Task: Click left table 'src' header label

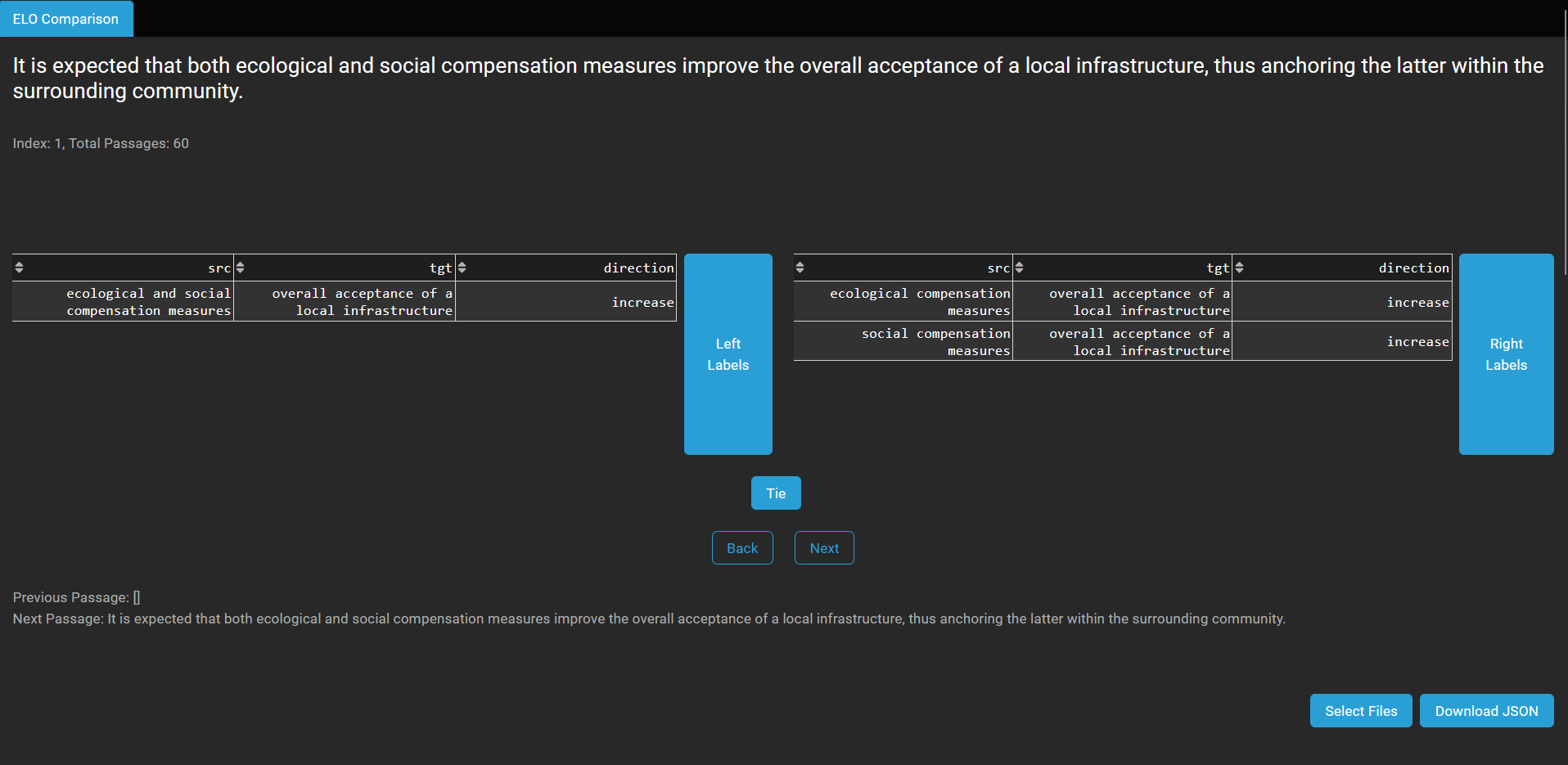Action: (x=219, y=268)
